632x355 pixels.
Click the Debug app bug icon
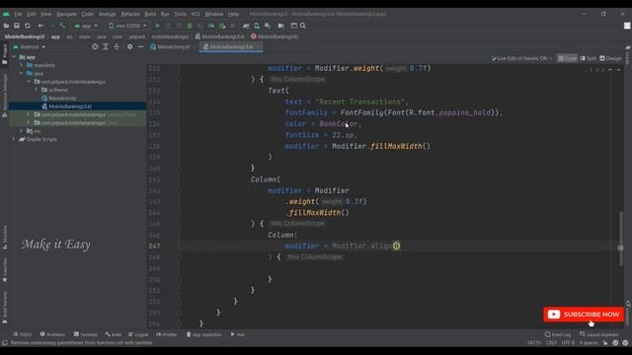[x=190, y=26]
